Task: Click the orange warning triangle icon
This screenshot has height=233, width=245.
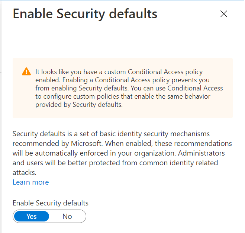Action: coord(26,72)
